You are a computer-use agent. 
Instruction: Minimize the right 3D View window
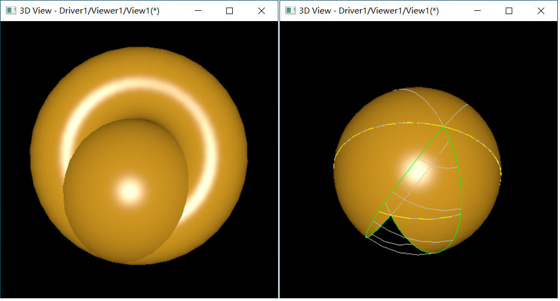[x=478, y=11]
